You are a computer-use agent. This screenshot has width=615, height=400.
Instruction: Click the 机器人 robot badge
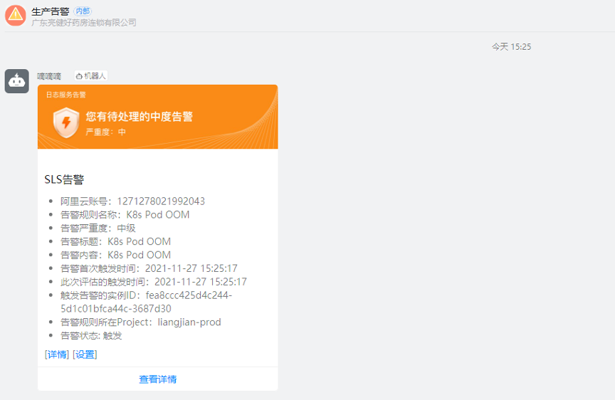tap(90, 76)
